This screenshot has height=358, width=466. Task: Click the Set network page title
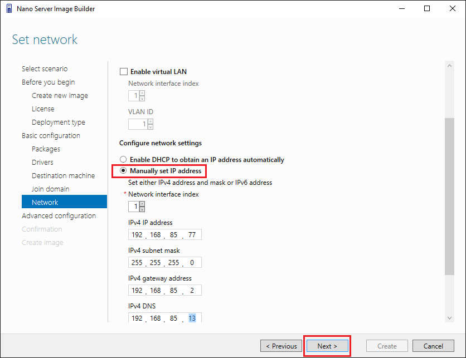[x=45, y=40]
